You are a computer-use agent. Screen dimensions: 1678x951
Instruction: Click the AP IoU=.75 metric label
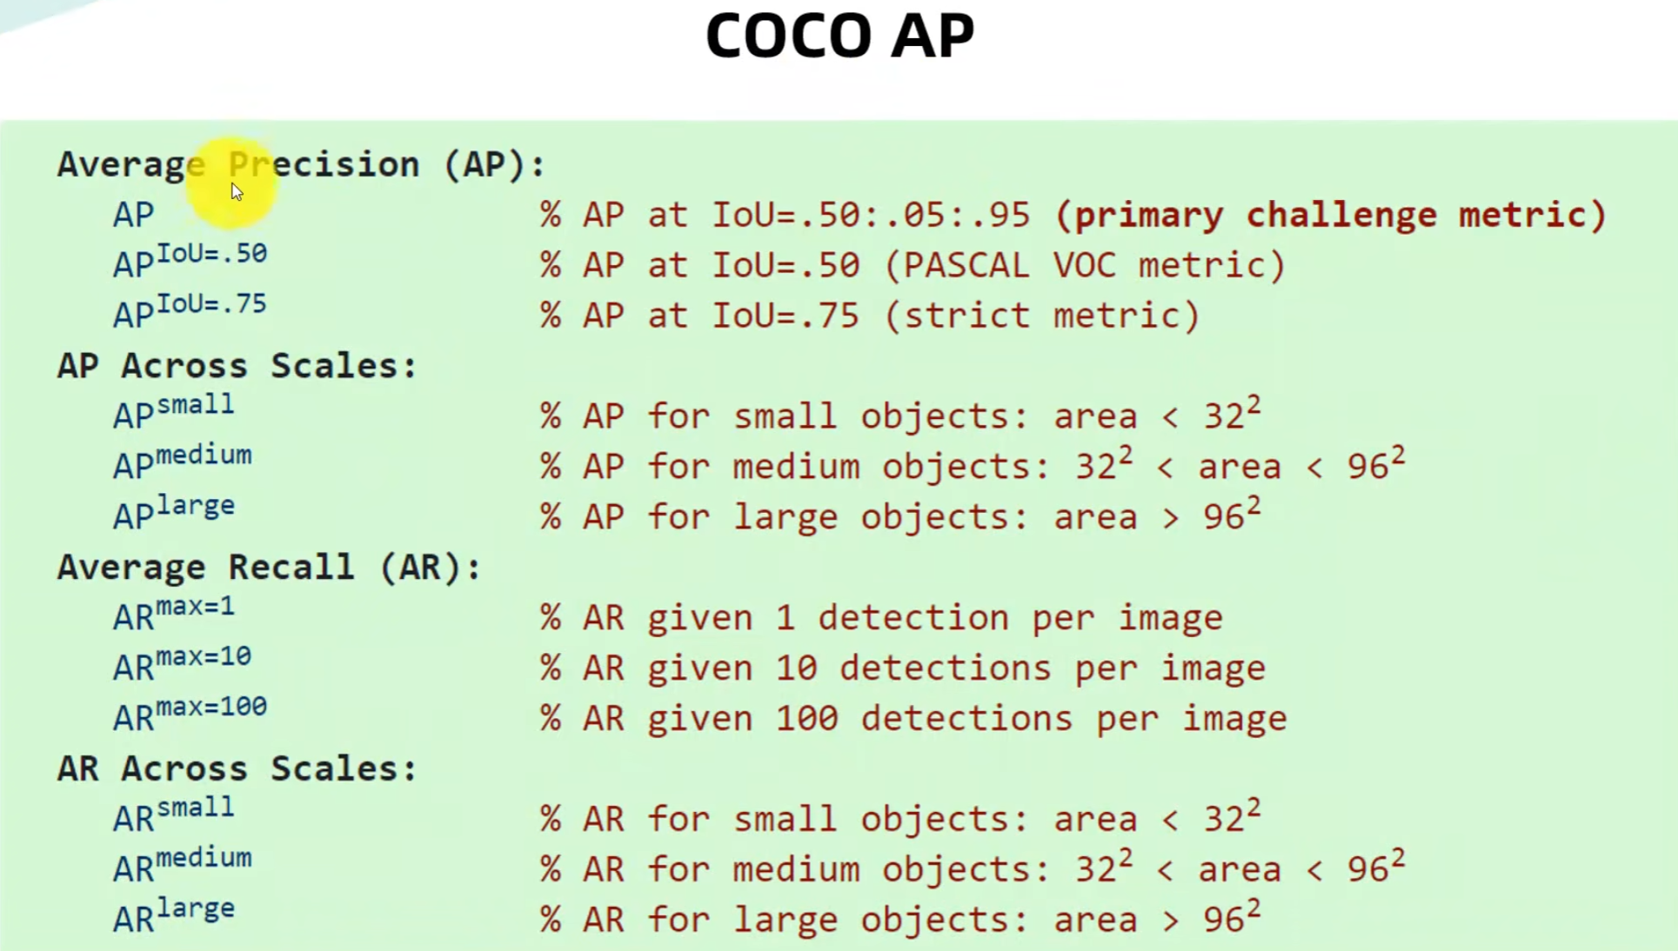click(190, 310)
